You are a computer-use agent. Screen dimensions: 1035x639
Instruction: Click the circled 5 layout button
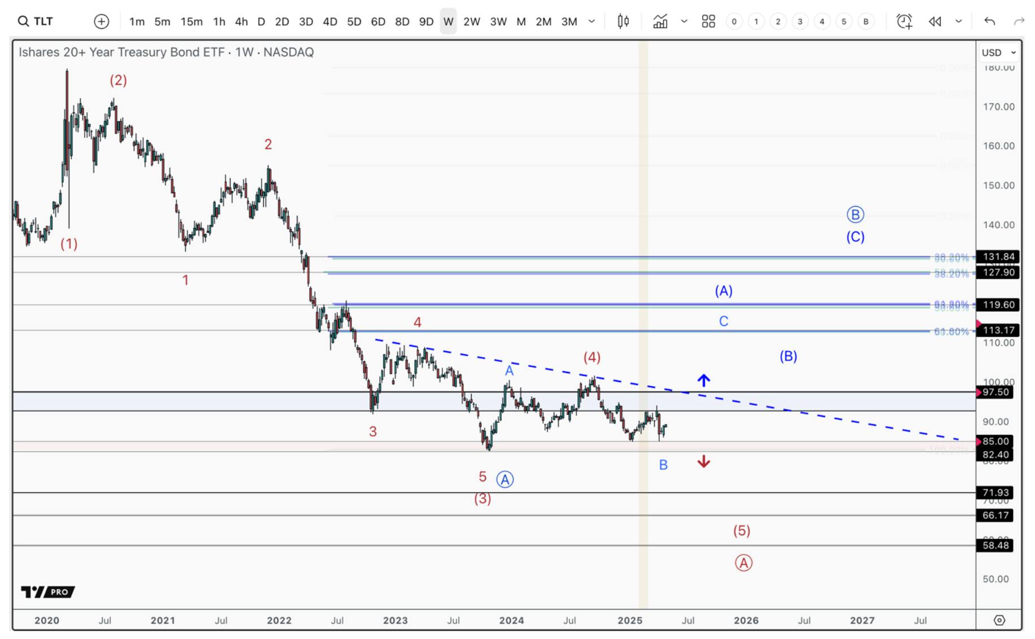[844, 21]
